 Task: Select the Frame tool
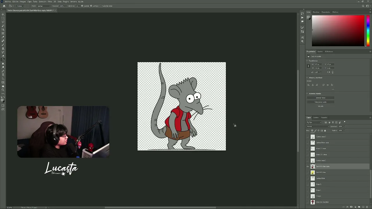(x=3, y=33)
